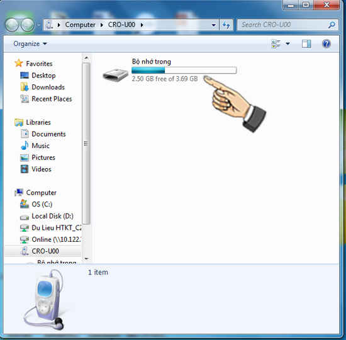Click the Bộ nhớ trong drive icon

115,75
